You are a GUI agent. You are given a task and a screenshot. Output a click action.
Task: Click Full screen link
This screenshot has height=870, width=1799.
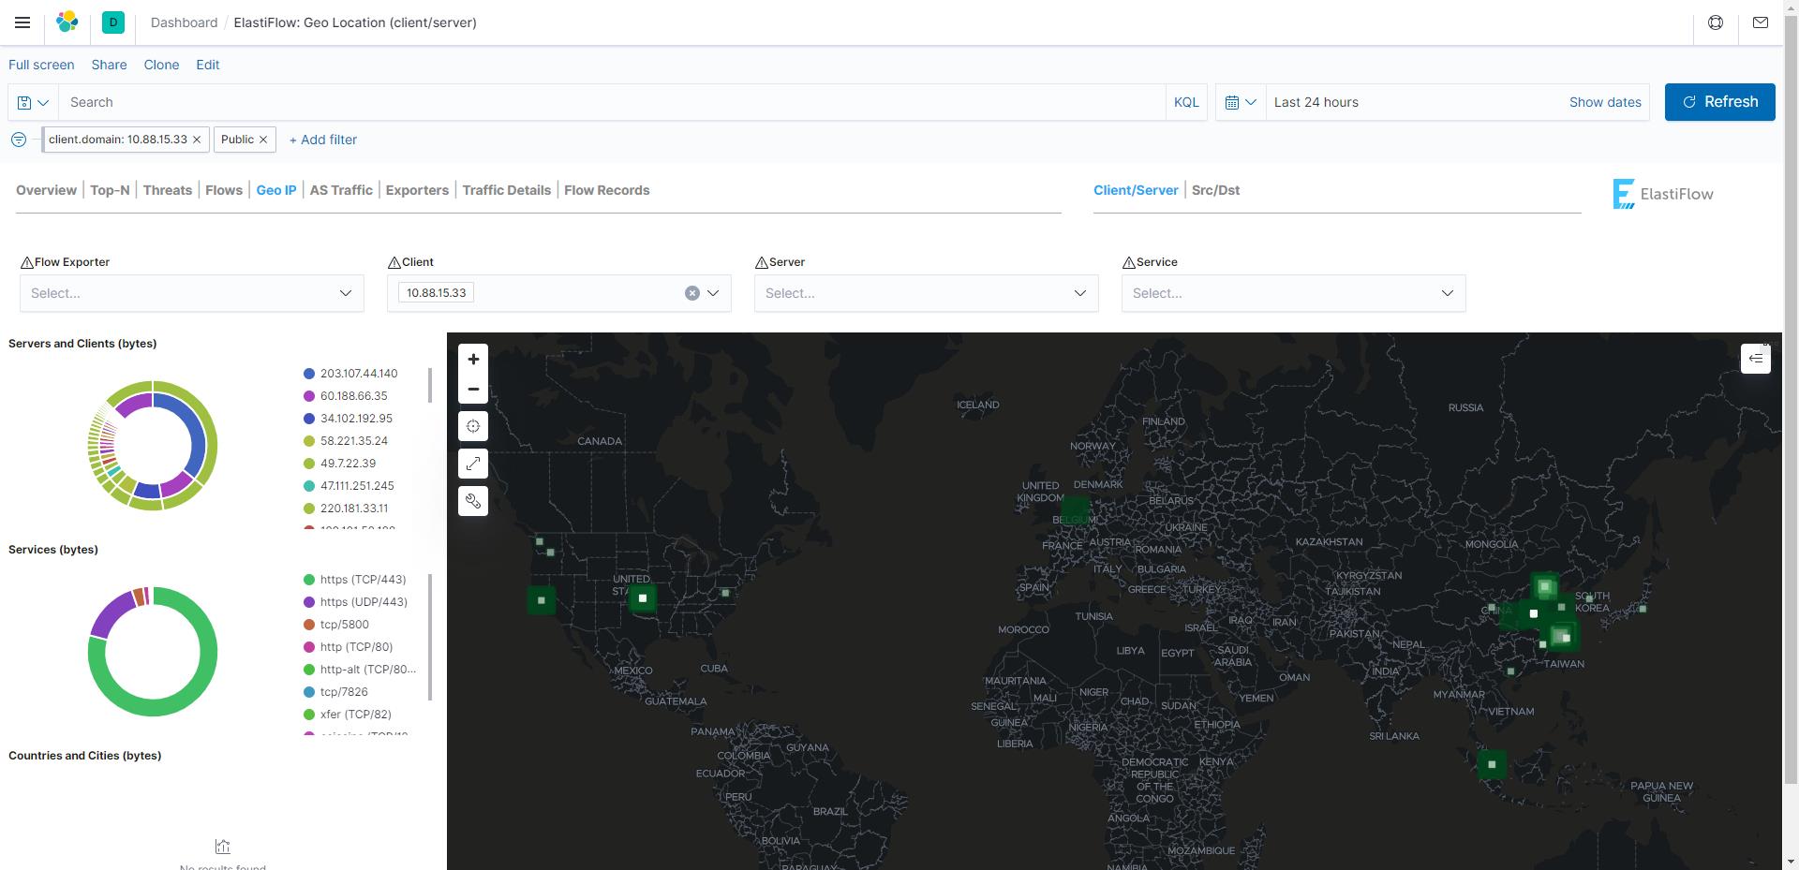41,65
